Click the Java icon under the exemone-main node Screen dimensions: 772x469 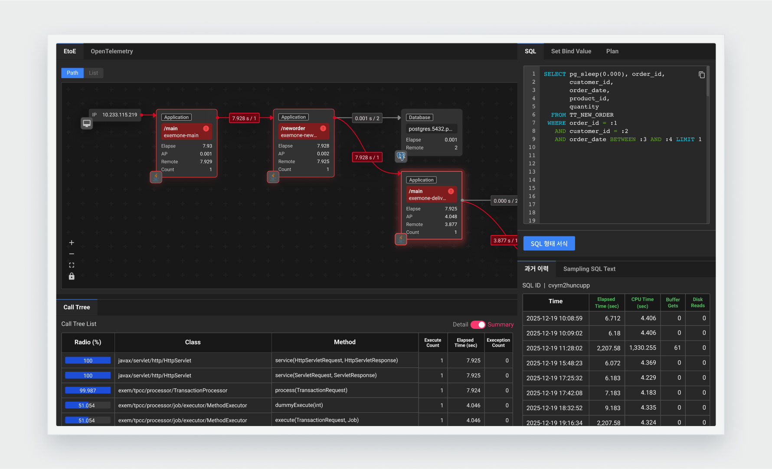156,177
